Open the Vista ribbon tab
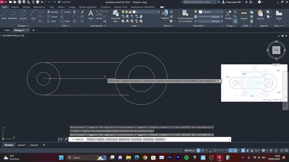The image size is (289, 162). 51,7
